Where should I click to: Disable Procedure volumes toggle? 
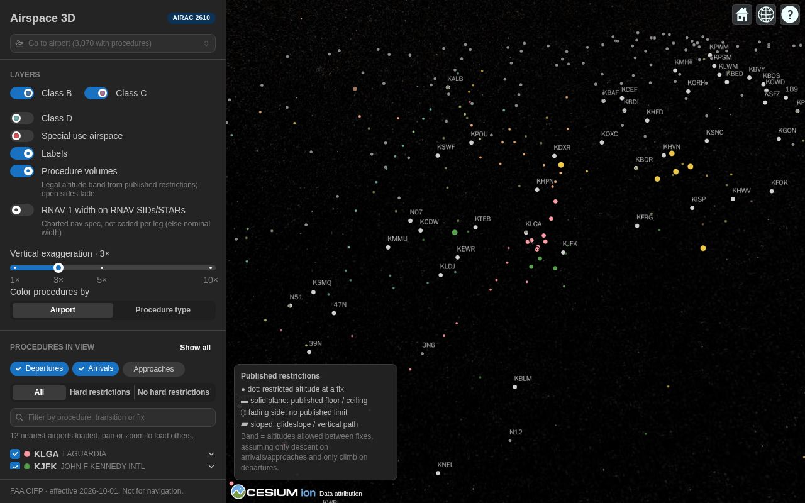point(22,171)
